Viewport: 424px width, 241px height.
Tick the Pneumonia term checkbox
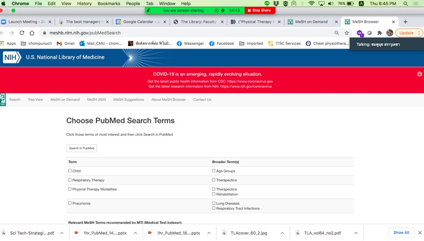pos(70,203)
